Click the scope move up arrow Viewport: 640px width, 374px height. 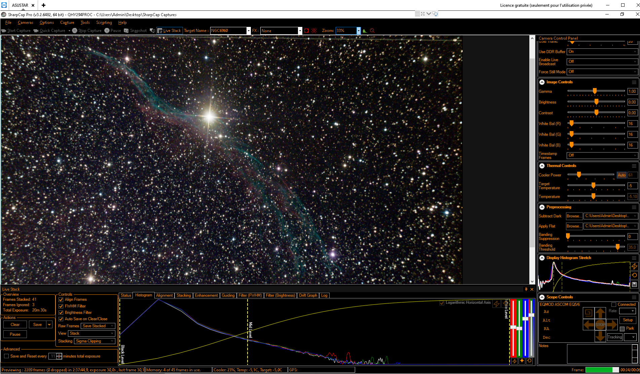(600, 313)
